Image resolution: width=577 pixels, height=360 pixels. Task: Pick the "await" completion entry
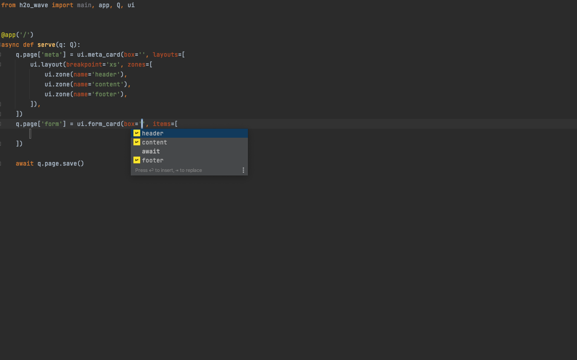point(151,151)
